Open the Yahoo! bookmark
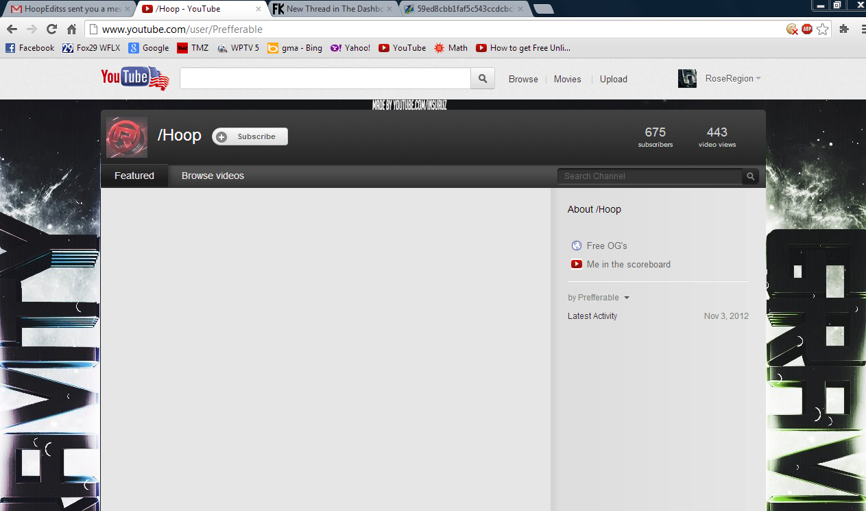866x511 pixels. [x=350, y=48]
